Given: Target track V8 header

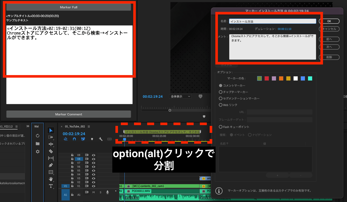Looking at the screenshot, I should coord(79,159).
